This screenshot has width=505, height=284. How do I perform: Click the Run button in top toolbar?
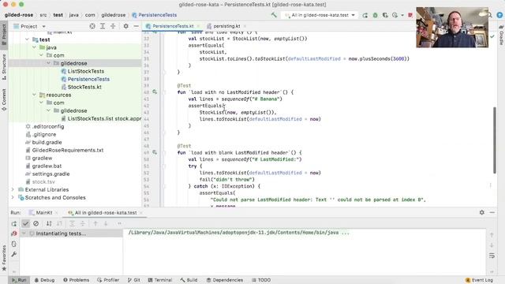click(365, 15)
